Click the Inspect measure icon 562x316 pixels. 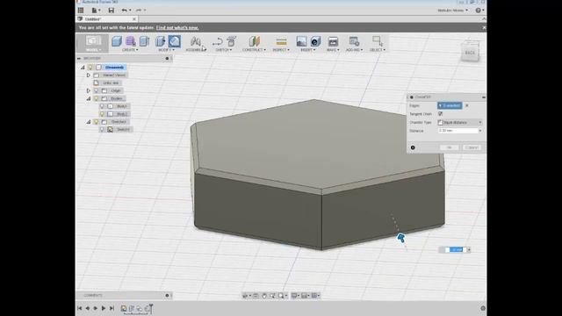[281, 42]
